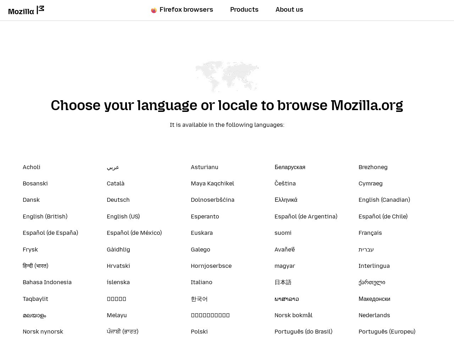Viewport: 454px width, 341px height.
Task: Choose Euskara language
Action: point(202,233)
